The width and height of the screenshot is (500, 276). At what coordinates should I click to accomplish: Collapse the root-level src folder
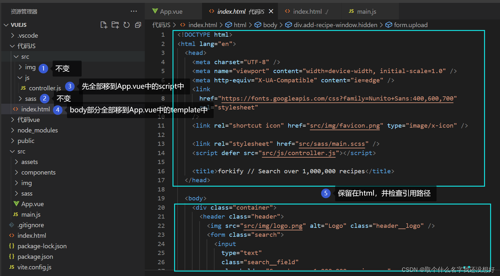pyautogui.click(x=13, y=151)
